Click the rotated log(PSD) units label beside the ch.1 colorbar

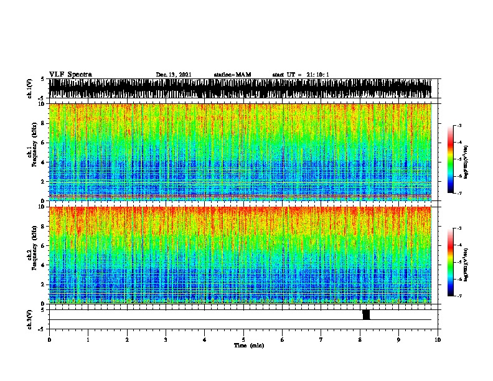[x=466, y=162]
